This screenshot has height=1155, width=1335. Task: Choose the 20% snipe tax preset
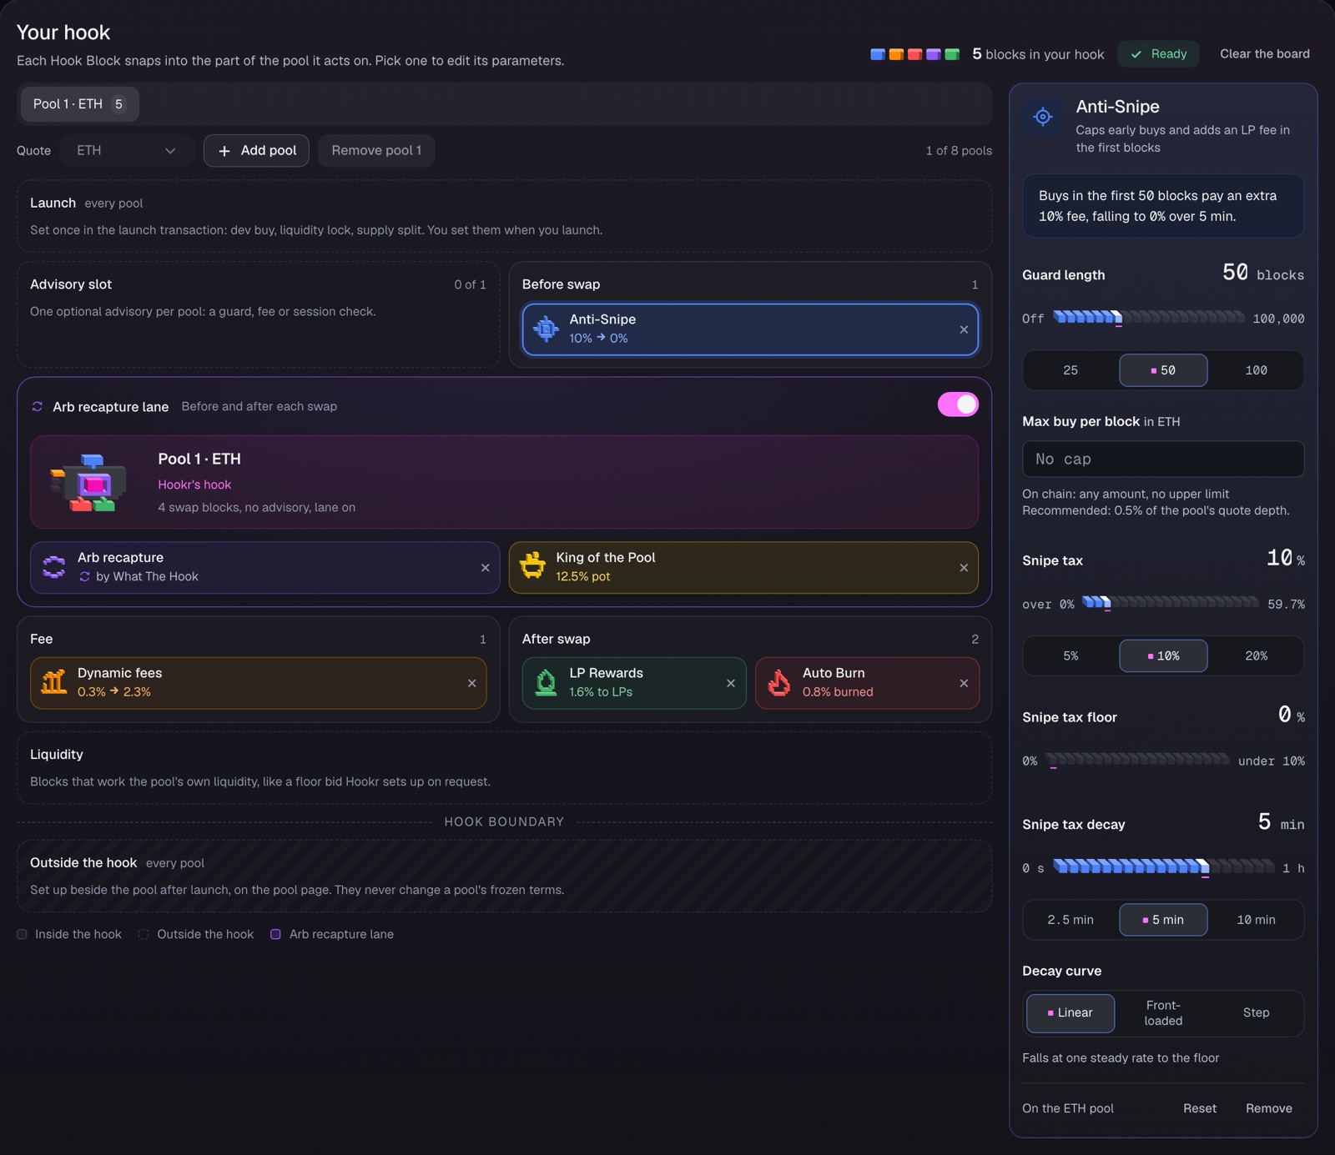[x=1256, y=656]
